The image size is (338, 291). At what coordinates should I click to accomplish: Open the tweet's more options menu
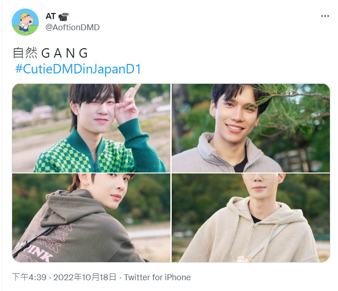click(325, 16)
